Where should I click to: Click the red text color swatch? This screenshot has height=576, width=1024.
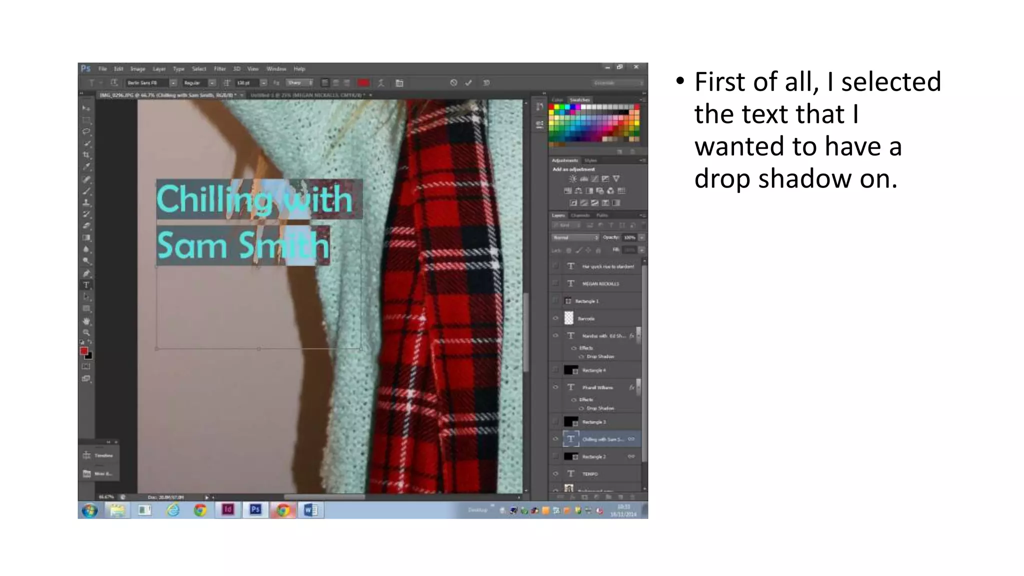point(363,83)
